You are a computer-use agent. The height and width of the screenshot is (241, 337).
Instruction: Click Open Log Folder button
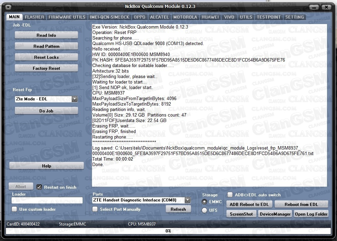(x=311, y=214)
